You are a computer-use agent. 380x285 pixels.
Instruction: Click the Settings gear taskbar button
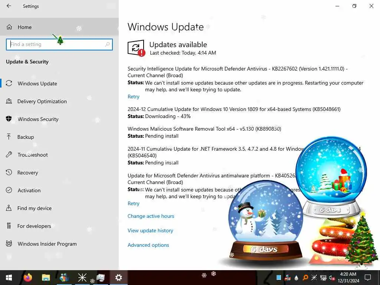(118, 278)
